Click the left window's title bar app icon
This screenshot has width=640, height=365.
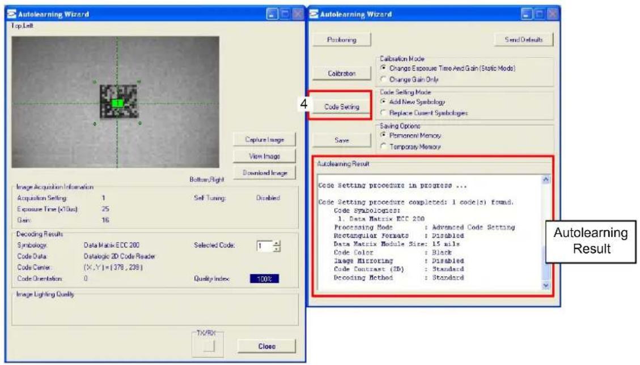tap(12, 14)
